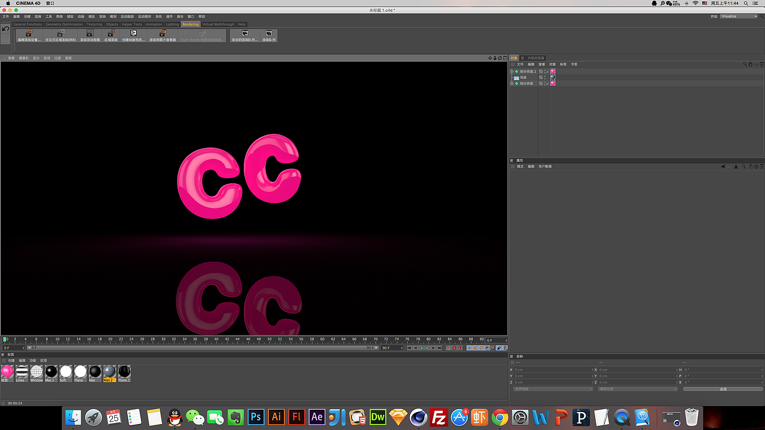The image size is (765, 430).
Task: Open the 标签 menu in Objects panel
Action: pos(563,64)
